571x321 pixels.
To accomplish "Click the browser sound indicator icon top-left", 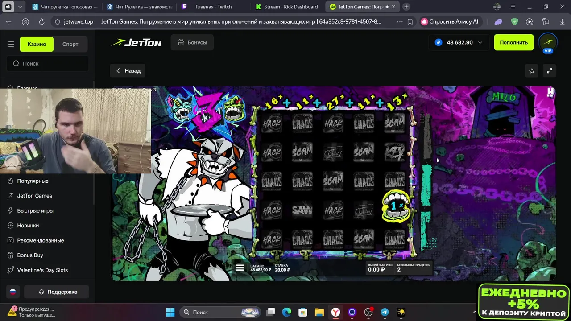I will [x=8, y=7].
